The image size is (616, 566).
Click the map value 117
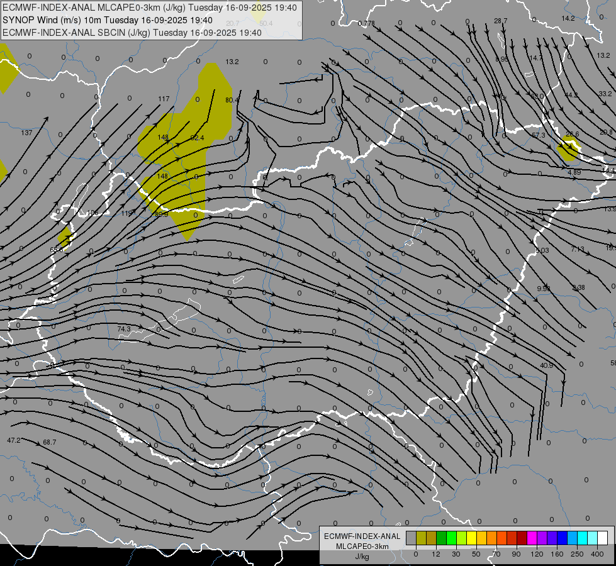[164, 99]
